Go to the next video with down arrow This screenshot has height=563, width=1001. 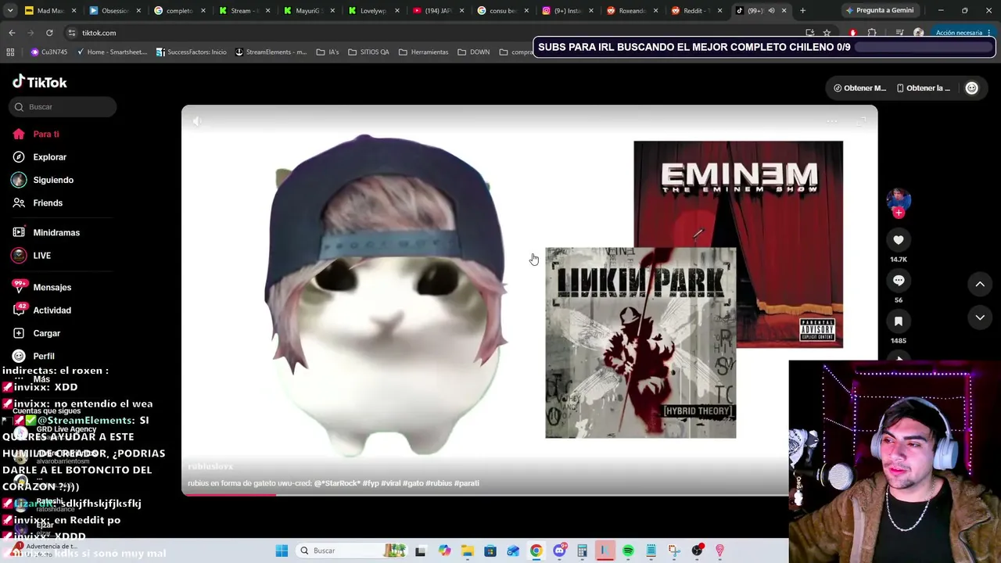[x=980, y=317]
